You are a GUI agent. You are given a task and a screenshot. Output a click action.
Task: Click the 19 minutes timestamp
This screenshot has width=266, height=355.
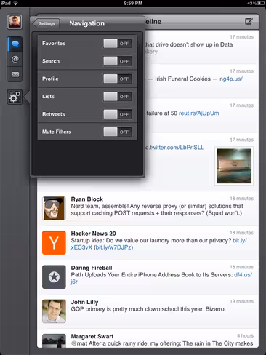pyautogui.click(x=242, y=301)
